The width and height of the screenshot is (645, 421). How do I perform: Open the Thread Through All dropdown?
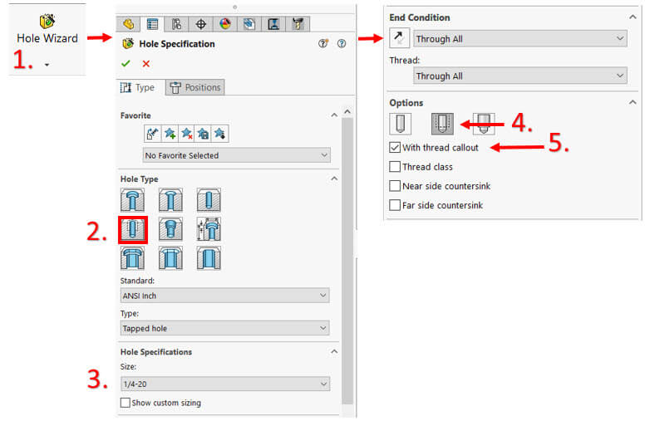(520, 76)
